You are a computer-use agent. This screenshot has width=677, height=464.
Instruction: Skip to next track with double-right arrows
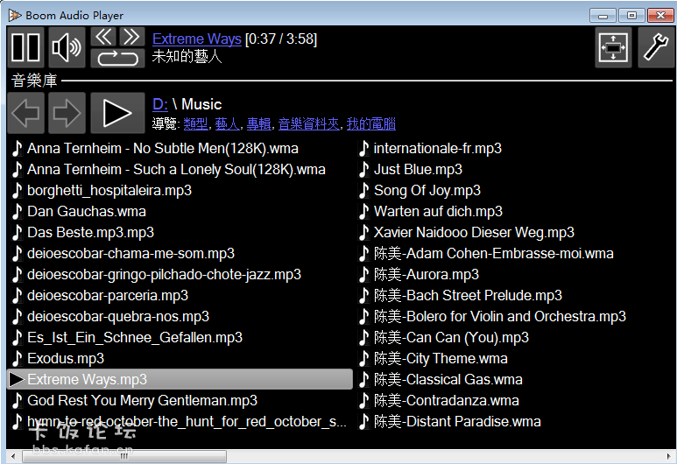(x=131, y=36)
